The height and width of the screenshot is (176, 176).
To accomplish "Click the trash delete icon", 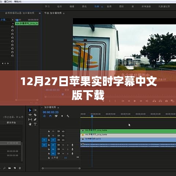I will pos(20,168).
